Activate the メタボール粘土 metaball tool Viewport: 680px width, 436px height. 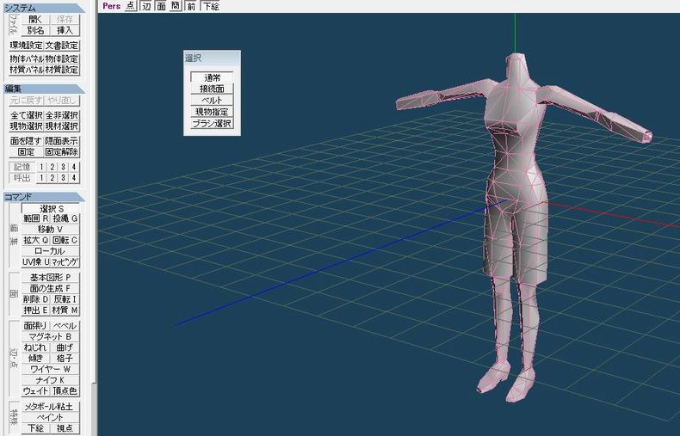click(50, 407)
